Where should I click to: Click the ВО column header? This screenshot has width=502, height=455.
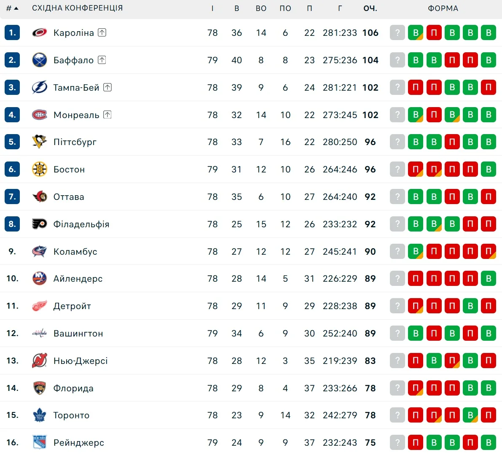click(x=261, y=8)
